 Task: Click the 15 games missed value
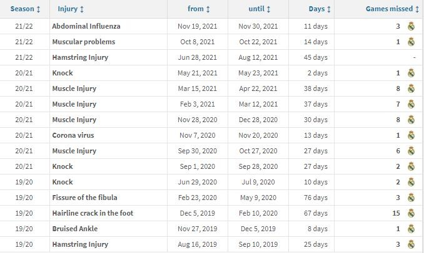pos(396,213)
